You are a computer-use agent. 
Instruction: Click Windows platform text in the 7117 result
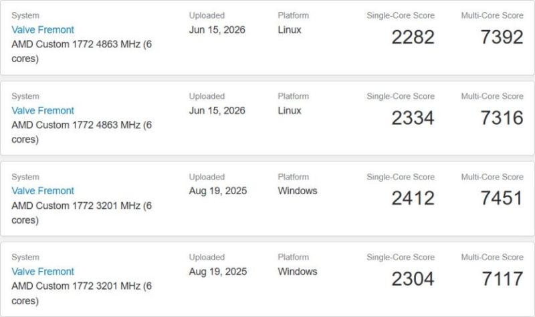(298, 272)
